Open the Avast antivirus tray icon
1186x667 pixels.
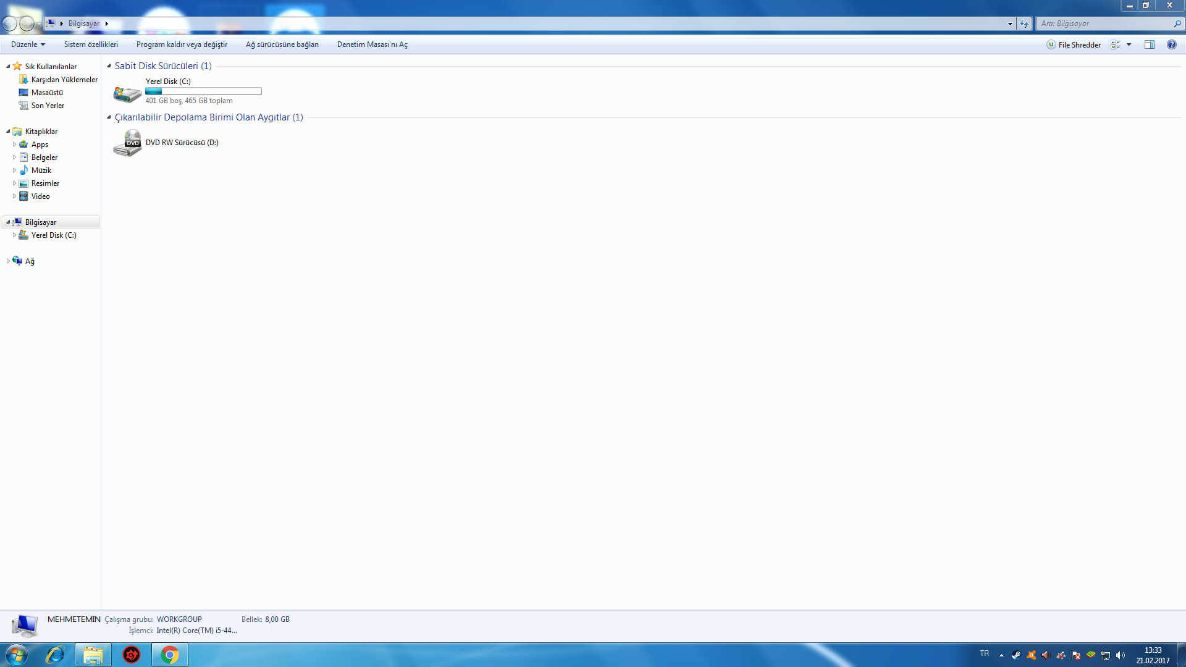1031,655
